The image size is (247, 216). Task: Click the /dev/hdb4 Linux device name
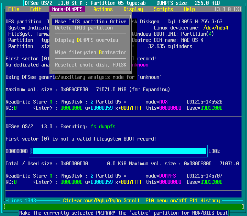[215, 28]
